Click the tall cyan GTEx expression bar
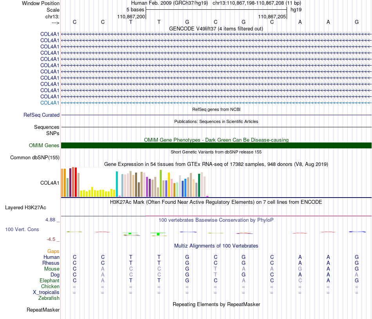Image resolution: width=372 pixels, height=319 pixels. pos(117,184)
